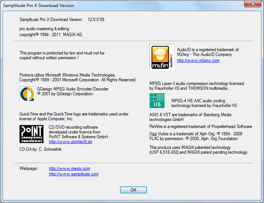
Task: Click the PoINT Software logo
Action: [x=32, y=134]
